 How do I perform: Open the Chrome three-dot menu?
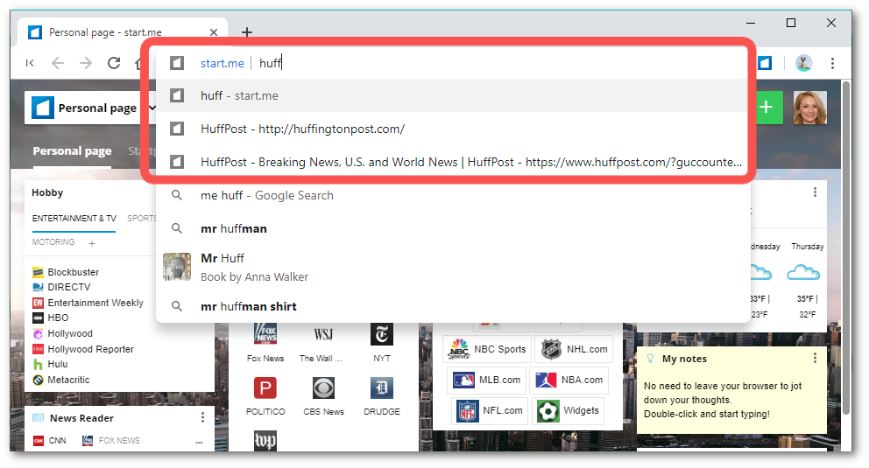[x=832, y=63]
